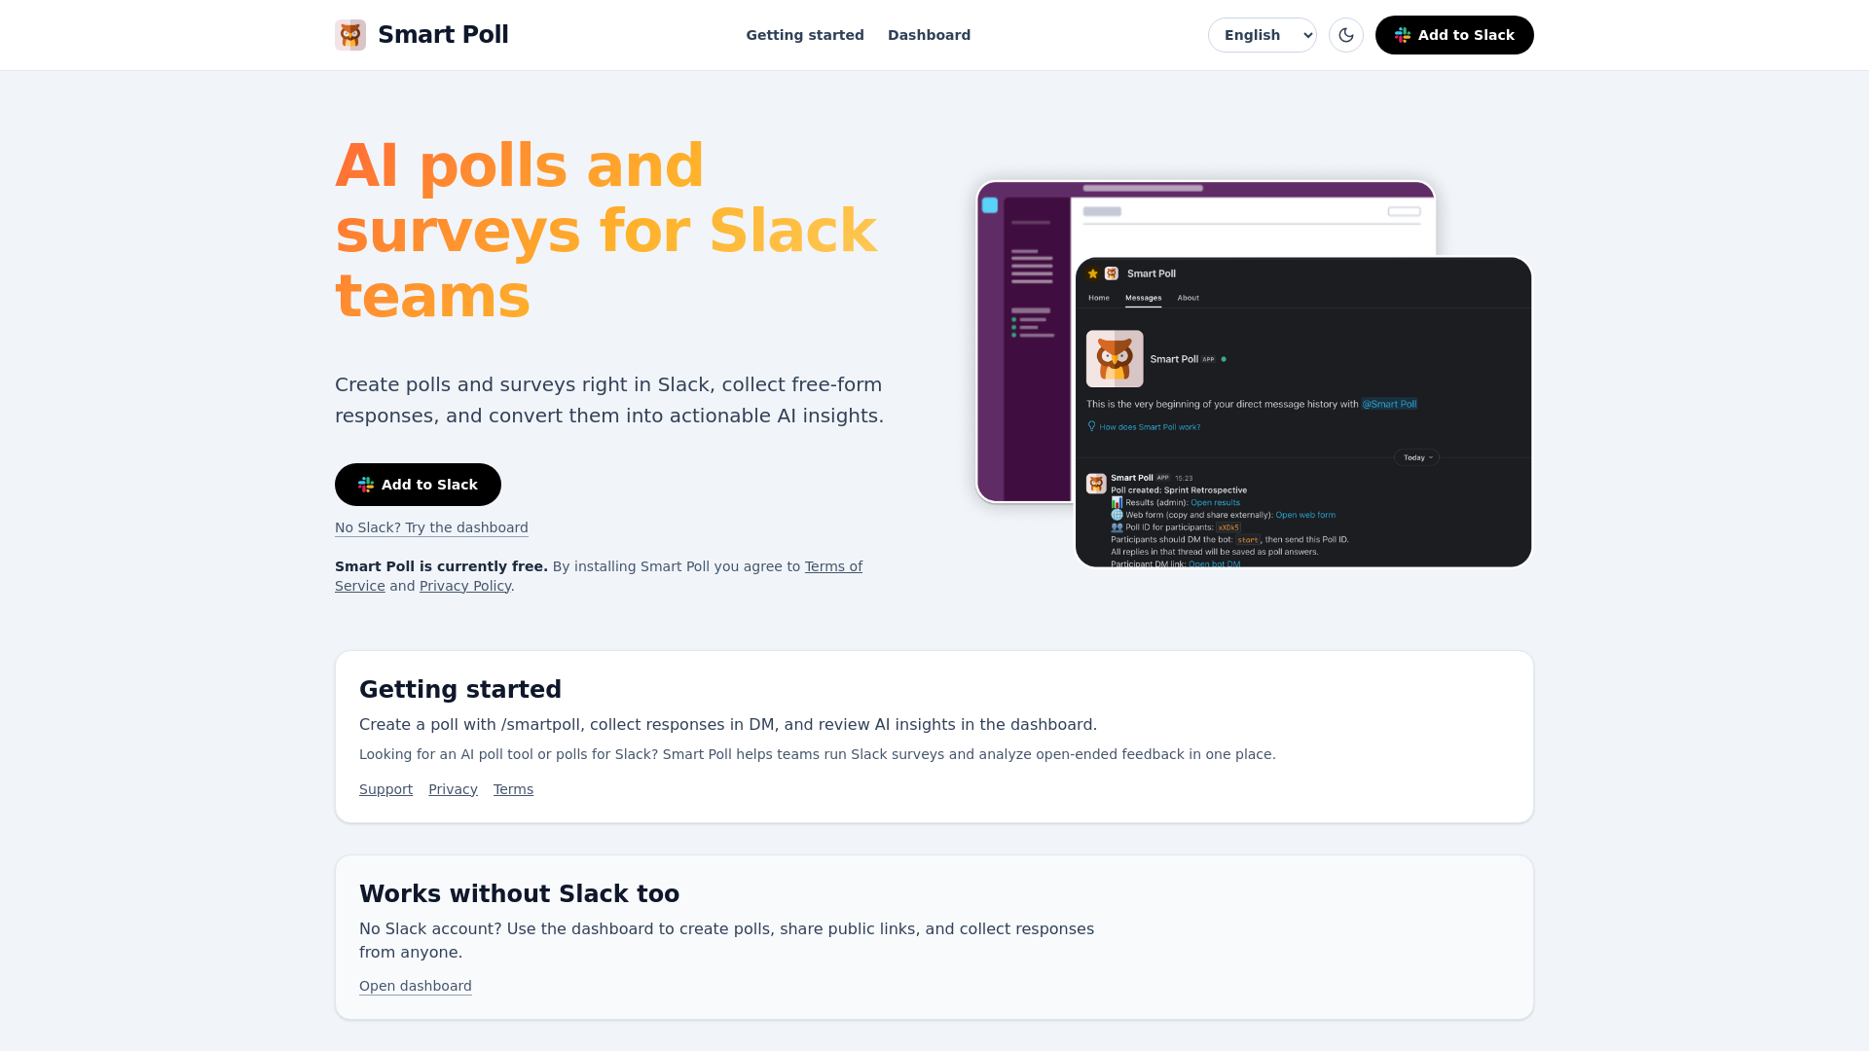This screenshot has height=1051, width=1869.
Task: Click the globe icon next to Web form
Action: point(1117,515)
